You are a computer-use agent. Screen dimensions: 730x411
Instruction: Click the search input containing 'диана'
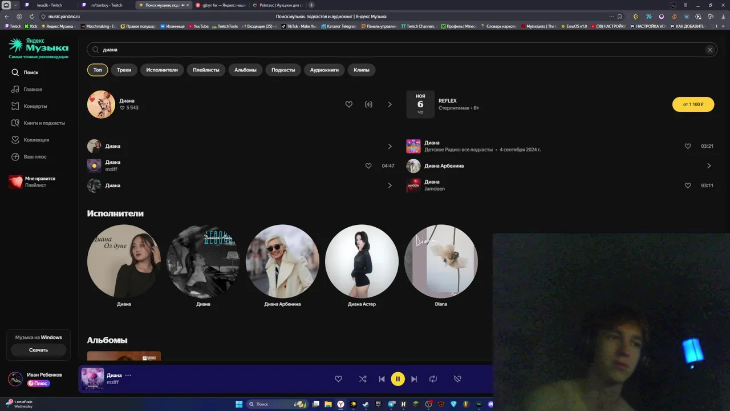coord(401,50)
